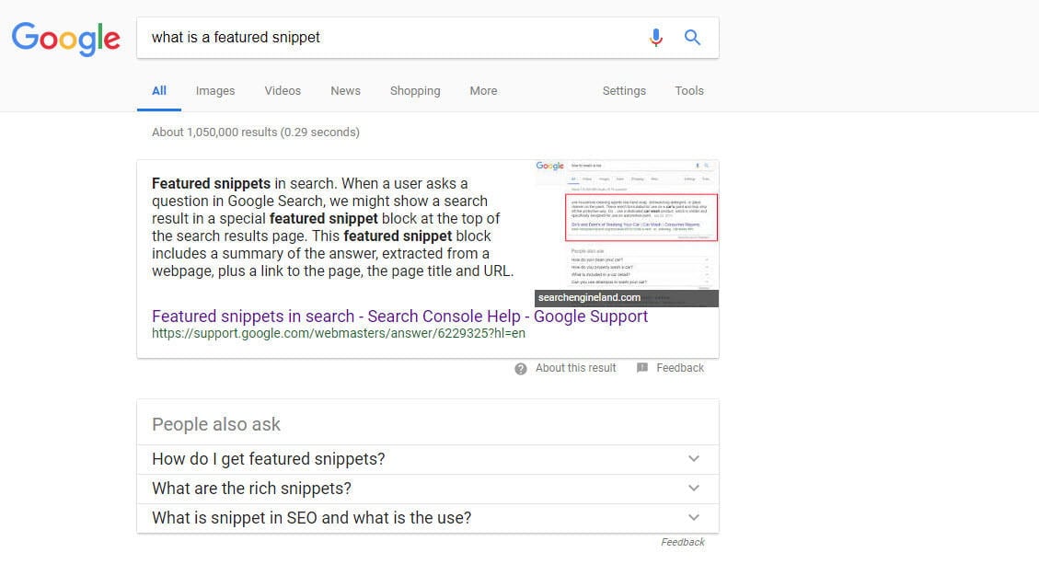Screen dimensions: 1039x564
Task: Expand What are the rich snippets question
Action: pos(428,489)
